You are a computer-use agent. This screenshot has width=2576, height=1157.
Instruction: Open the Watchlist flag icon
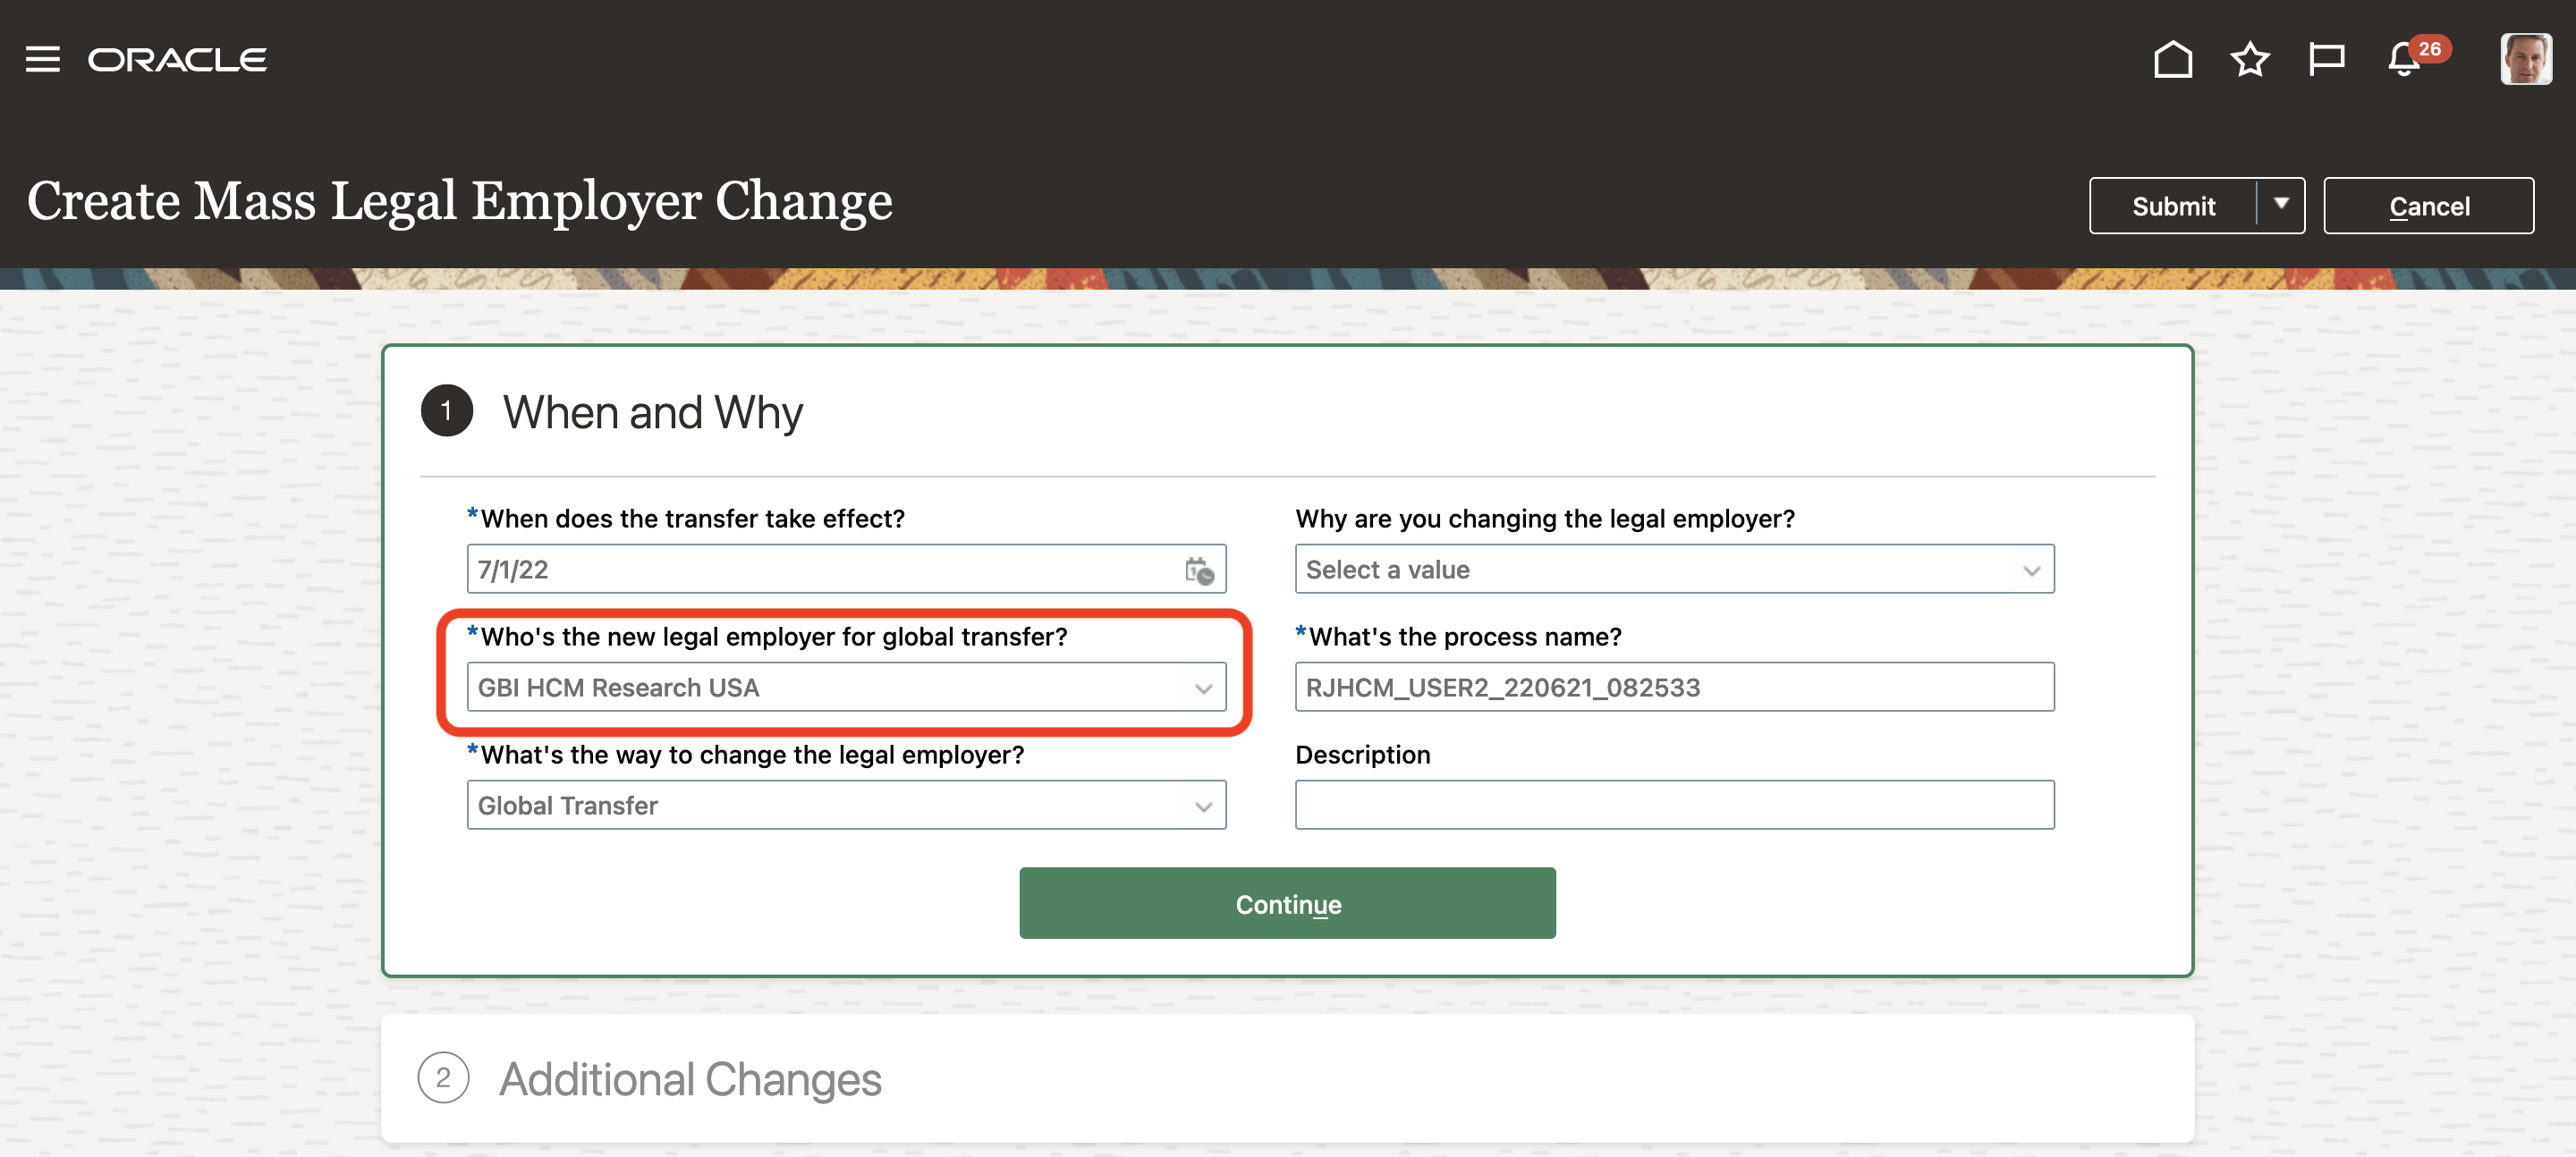point(2326,60)
